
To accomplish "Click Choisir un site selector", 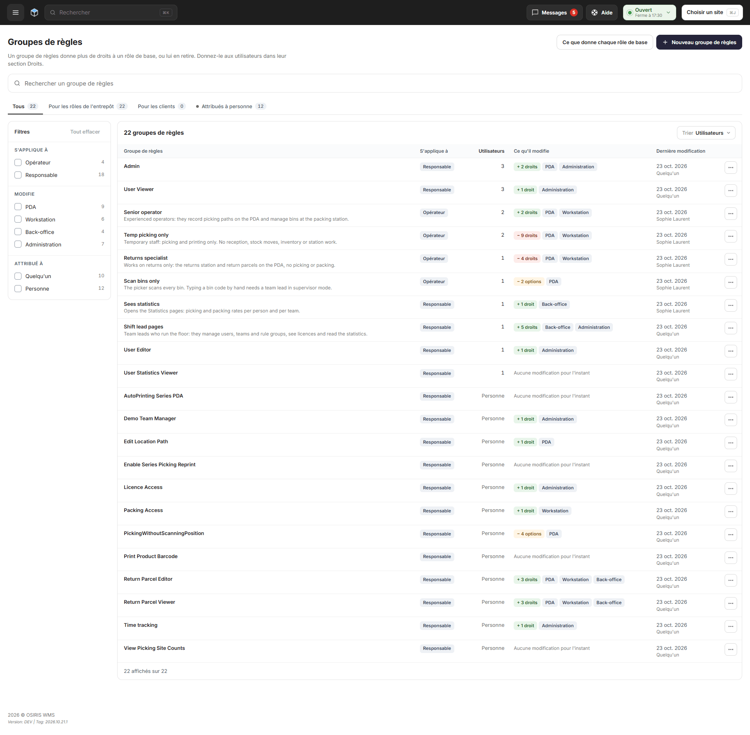I will click(x=712, y=12).
